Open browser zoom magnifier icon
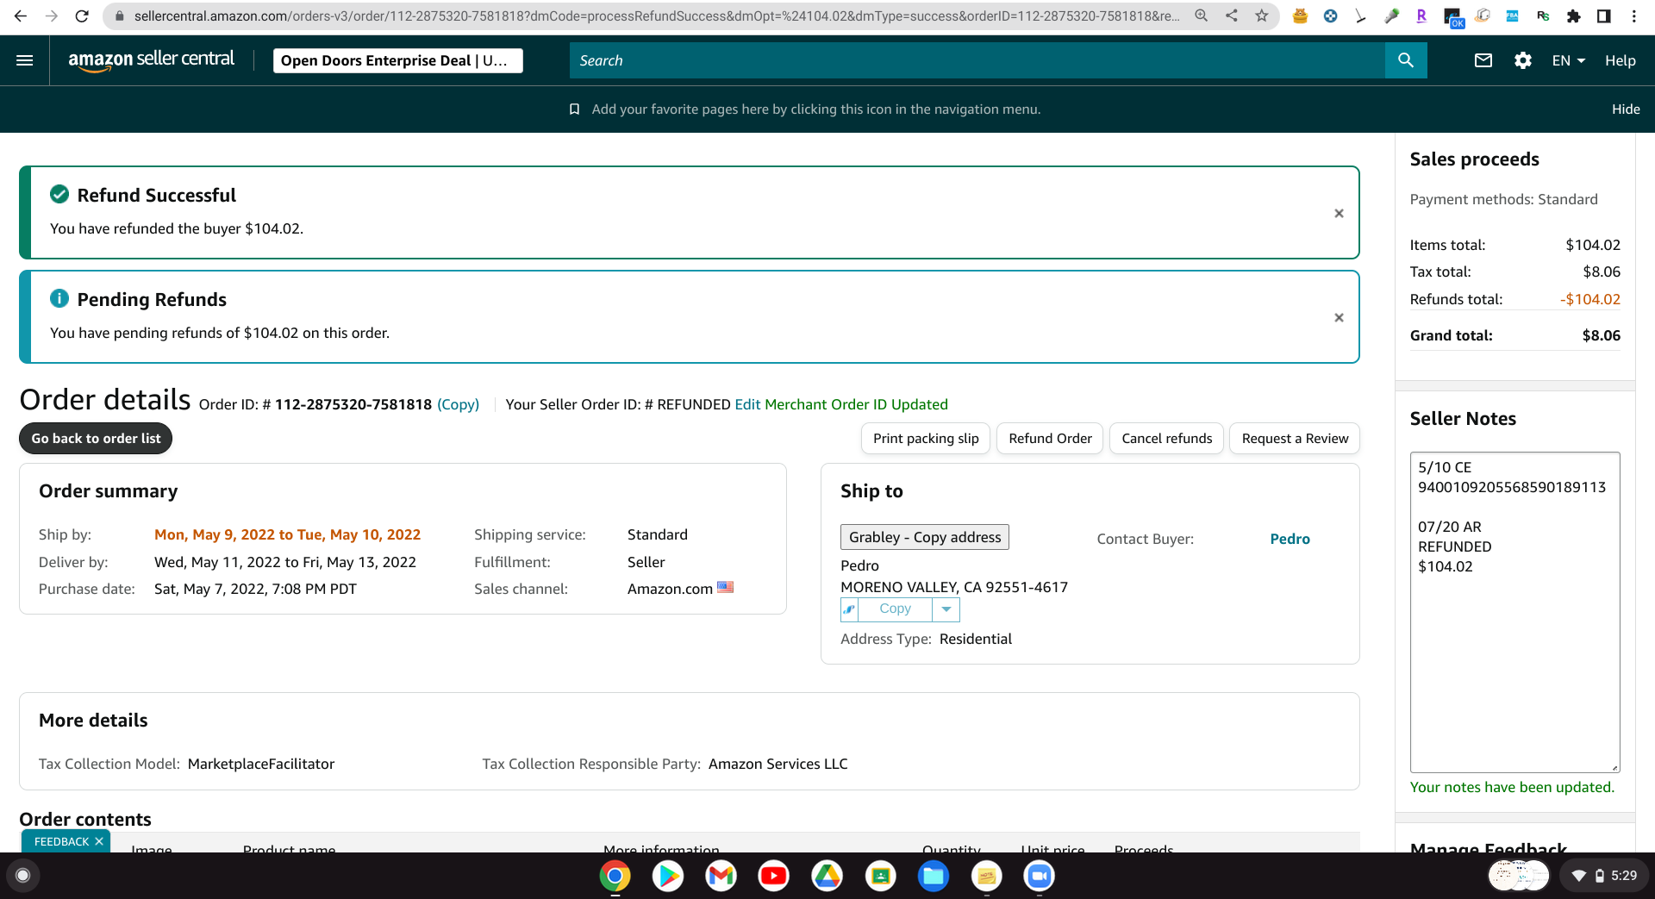The height and width of the screenshot is (899, 1655). [1201, 16]
